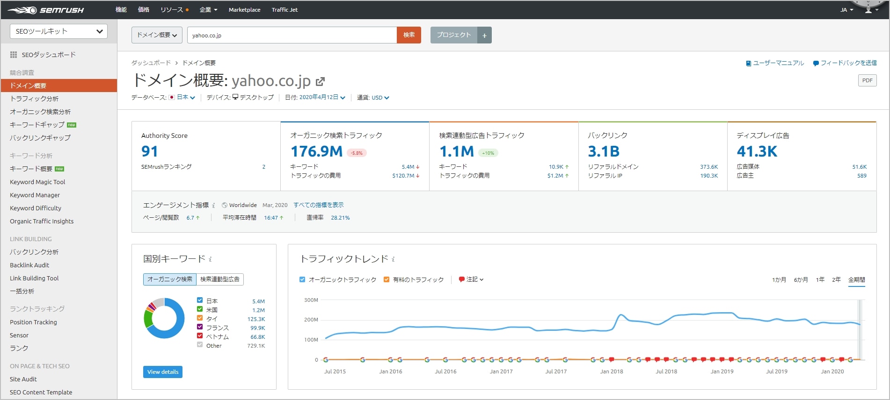Image resolution: width=890 pixels, height=400 pixels.
Task: Open Traffic Jet in top navigation
Action: point(285,10)
